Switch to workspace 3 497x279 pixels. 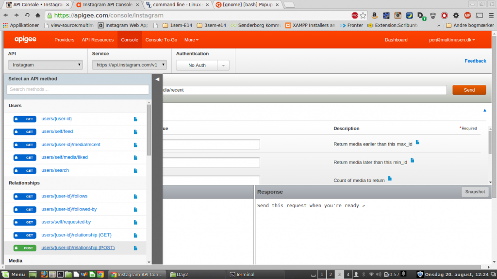tap(339, 275)
